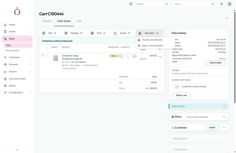
Task: Click the Print printer icon
Action: (x=92, y=33)
